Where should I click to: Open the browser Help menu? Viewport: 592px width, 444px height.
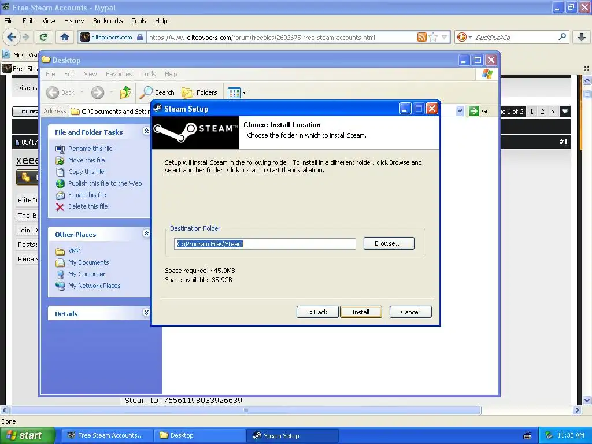161,21
